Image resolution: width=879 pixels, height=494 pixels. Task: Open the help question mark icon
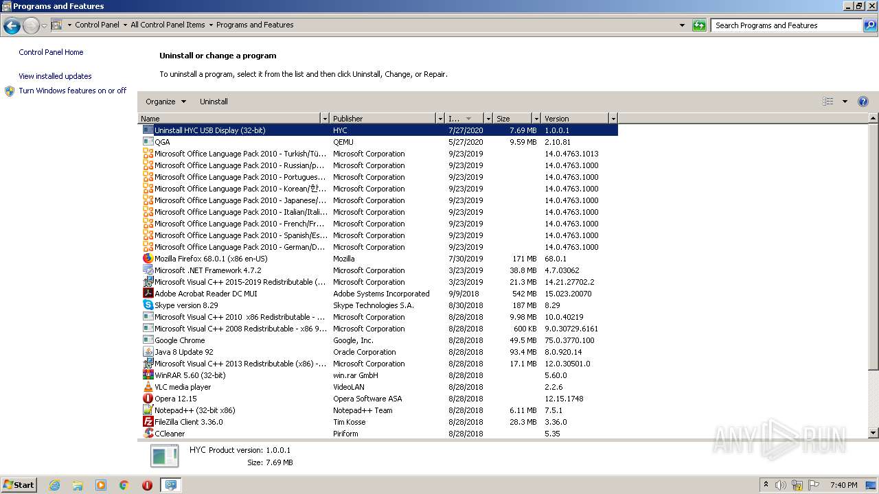pyautogui.click(x=863, y=102)
